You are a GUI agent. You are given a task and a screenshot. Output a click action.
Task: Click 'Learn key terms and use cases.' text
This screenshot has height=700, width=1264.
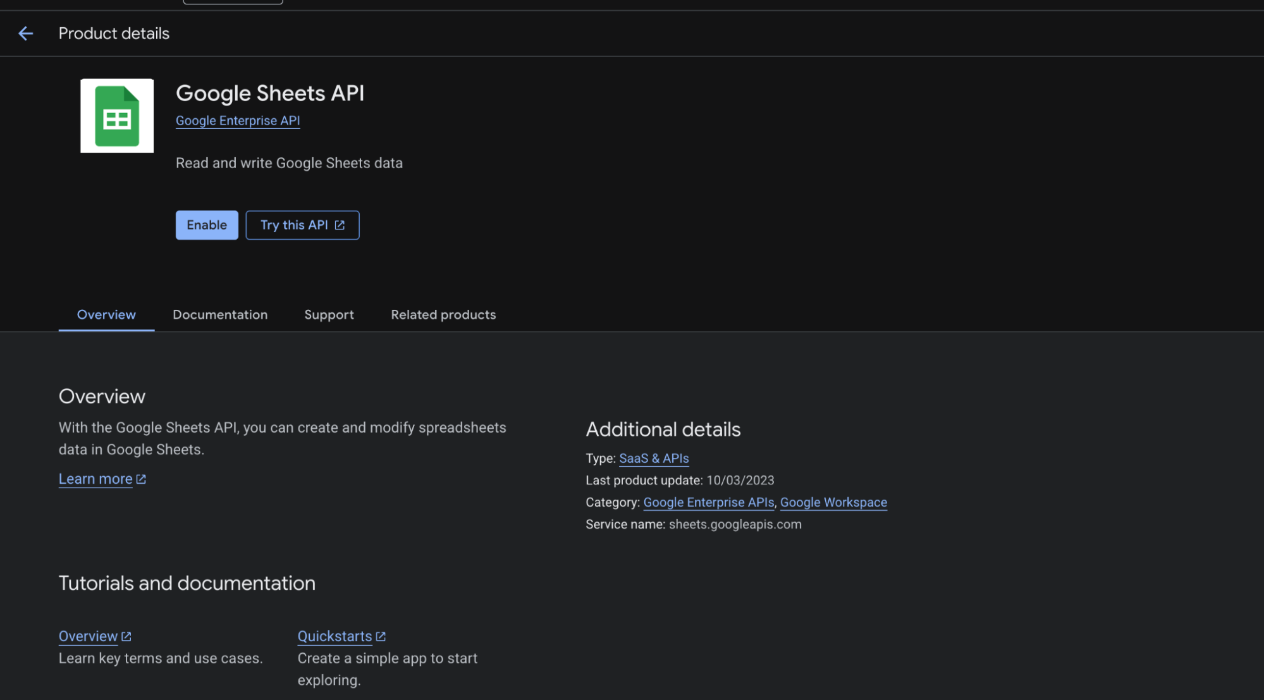(x=161, y=658)
